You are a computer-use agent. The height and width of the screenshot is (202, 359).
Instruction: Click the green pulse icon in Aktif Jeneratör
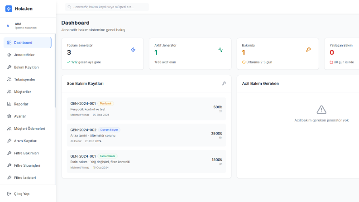tap(221, 50)
